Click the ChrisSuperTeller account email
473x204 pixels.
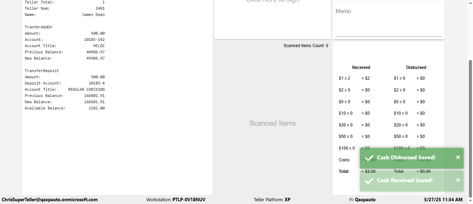click(50, 200)
